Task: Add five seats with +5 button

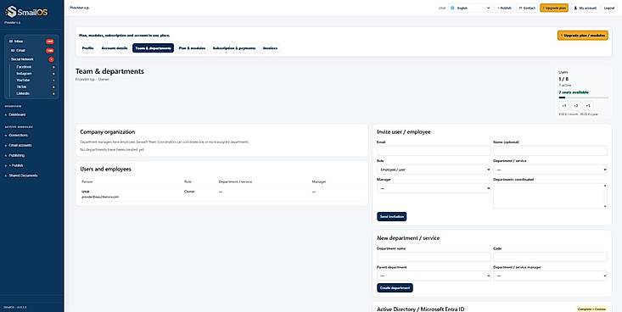Action: click(x=588, y=106)
